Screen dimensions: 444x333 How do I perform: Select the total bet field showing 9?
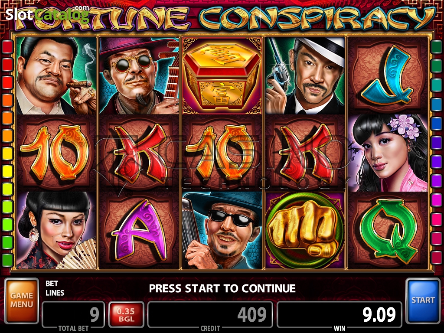74,314
